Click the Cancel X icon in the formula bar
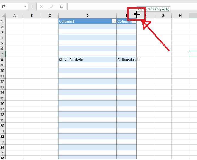Image resolution: width=197 pixels, height=160 pixels. tap(41, 7)
